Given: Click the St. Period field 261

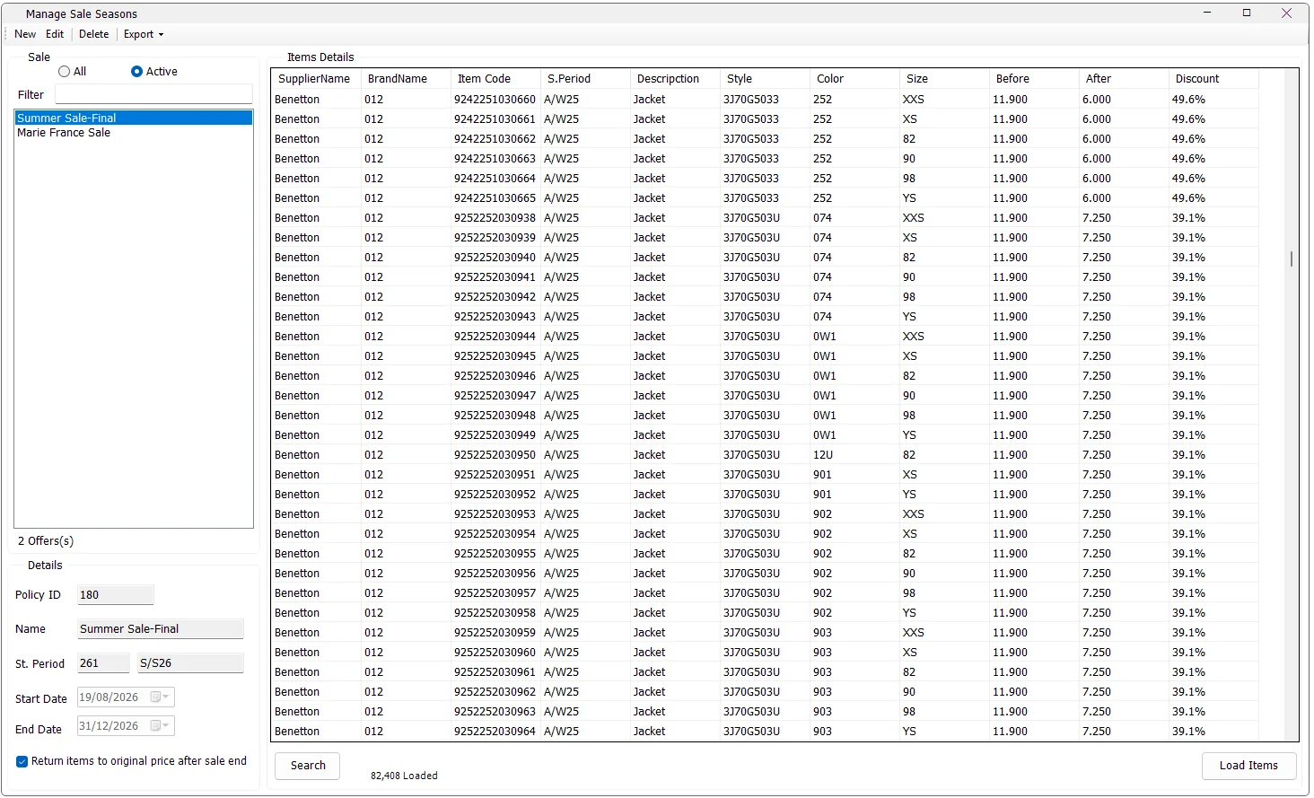Looking at the screenshot, I should point(103,663).
